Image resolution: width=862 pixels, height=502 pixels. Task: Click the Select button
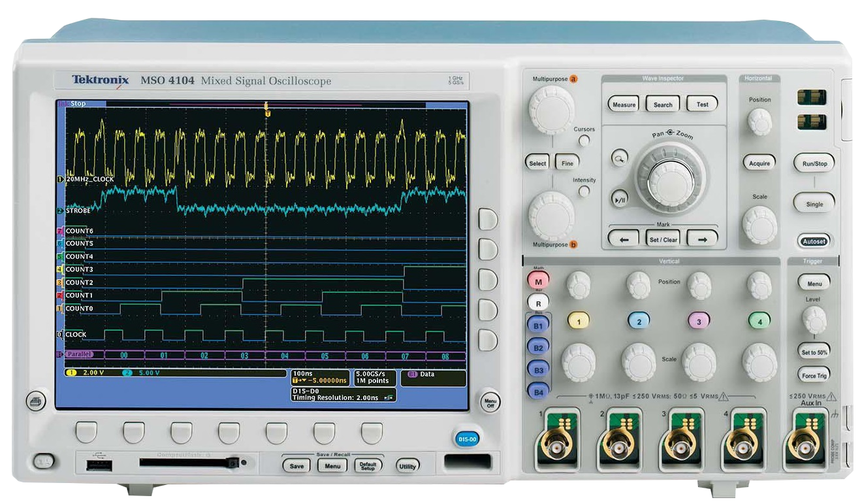537,163
